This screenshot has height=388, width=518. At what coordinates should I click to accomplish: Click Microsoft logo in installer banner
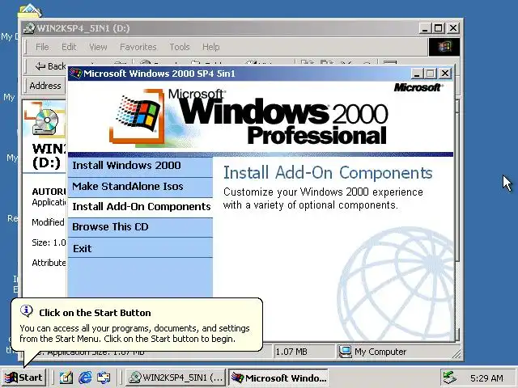click(418, 87)
